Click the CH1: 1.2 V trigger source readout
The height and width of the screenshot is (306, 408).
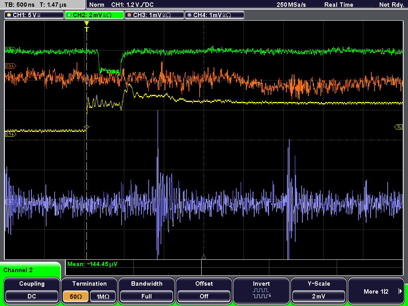[x=132, y=5]
